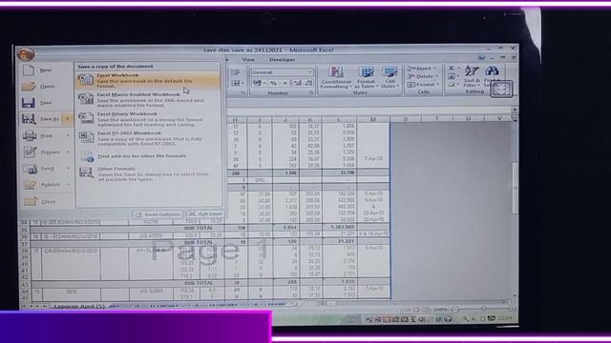This screenshot has height=343, width=611.
Task: Click the vertical scrollbar thumb
Action: (515, 188)
